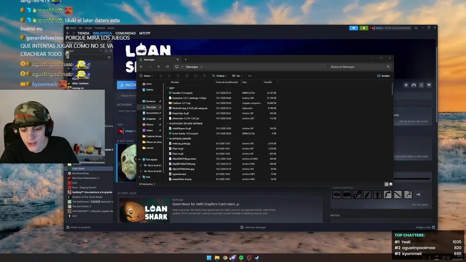Screen dimensions: 466x262
Task: Open Steam from the taskbar
Action: (257, 258)
